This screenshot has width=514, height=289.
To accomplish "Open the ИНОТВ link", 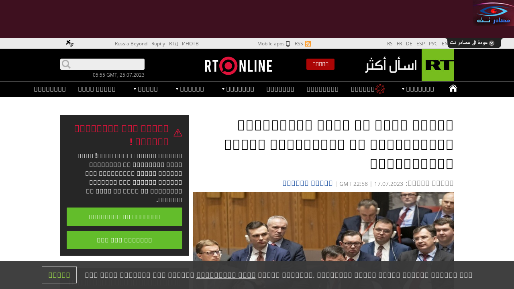I will pos(190,44).
